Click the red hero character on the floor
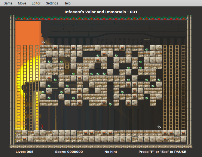Screen dimensions: 202x157 [x=42, y=127]
